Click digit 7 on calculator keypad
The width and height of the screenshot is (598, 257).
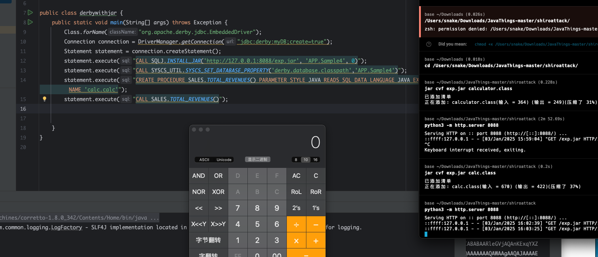tap(238, 208)
